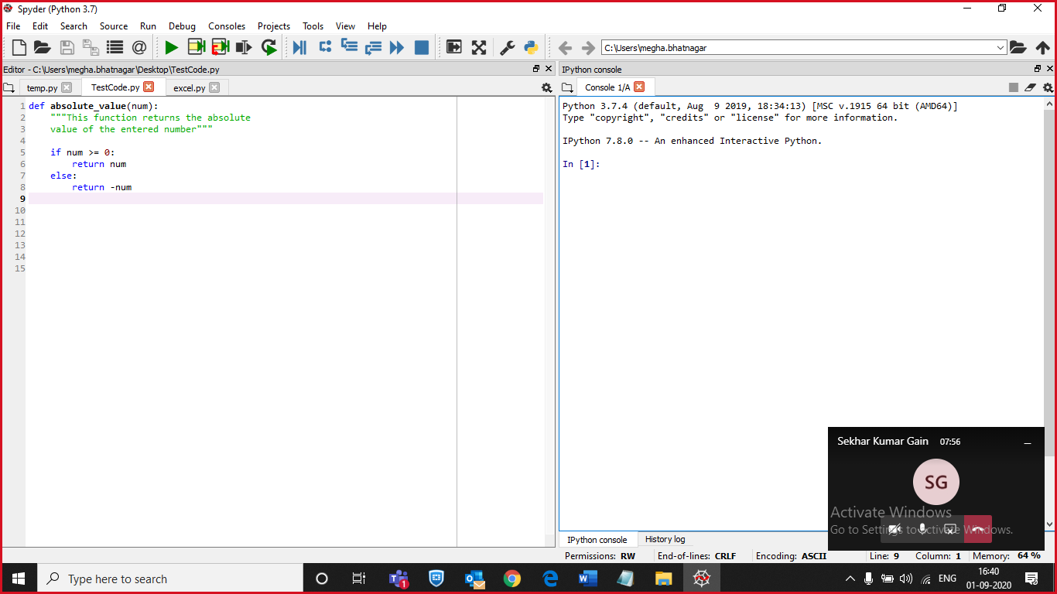Open the IPython console options gear
The height and width of the screenshot is (594, 1057).
1048,88
